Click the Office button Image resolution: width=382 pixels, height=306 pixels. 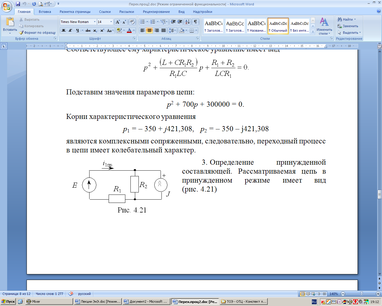pyautogui.click(x=7, y=6)
